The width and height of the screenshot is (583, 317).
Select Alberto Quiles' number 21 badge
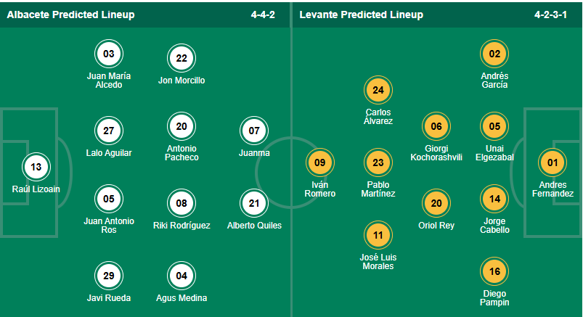click(x=254, y=203)
